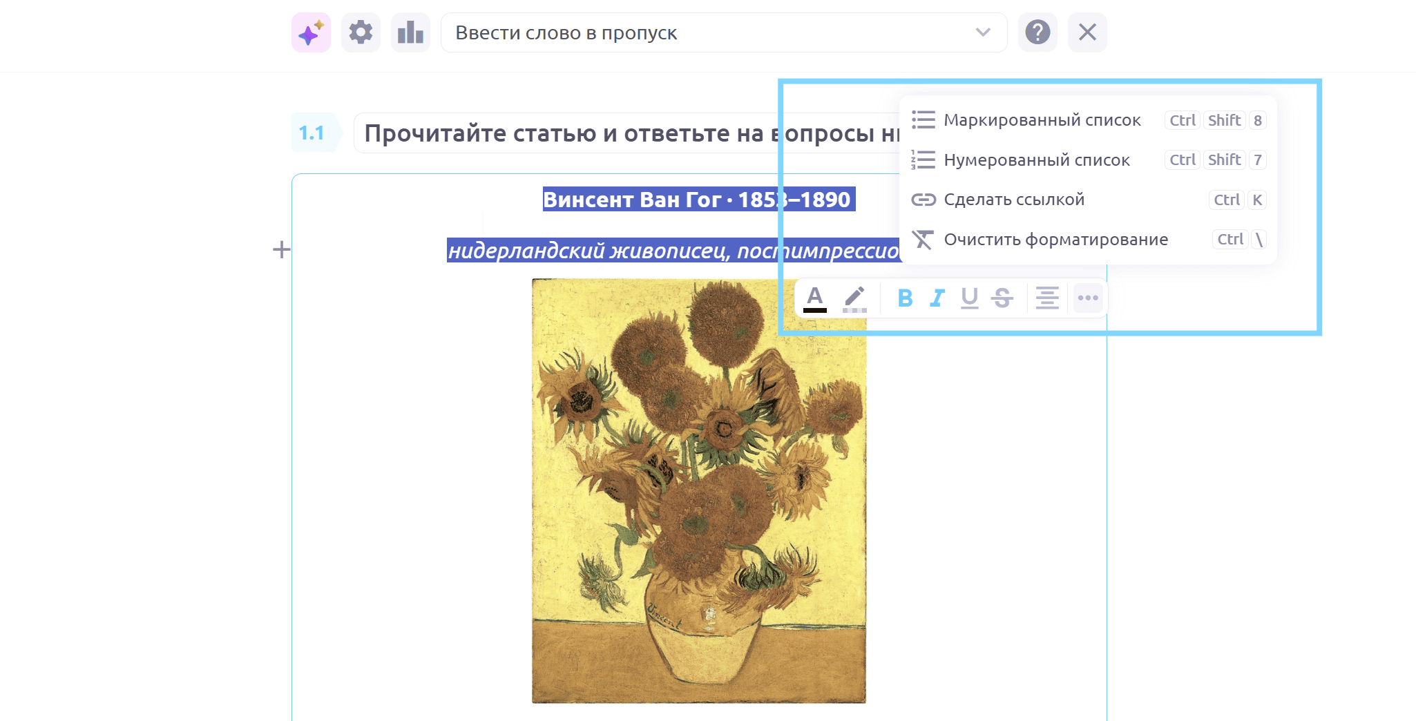Open the statistics bar chart icon

[410, 32]
